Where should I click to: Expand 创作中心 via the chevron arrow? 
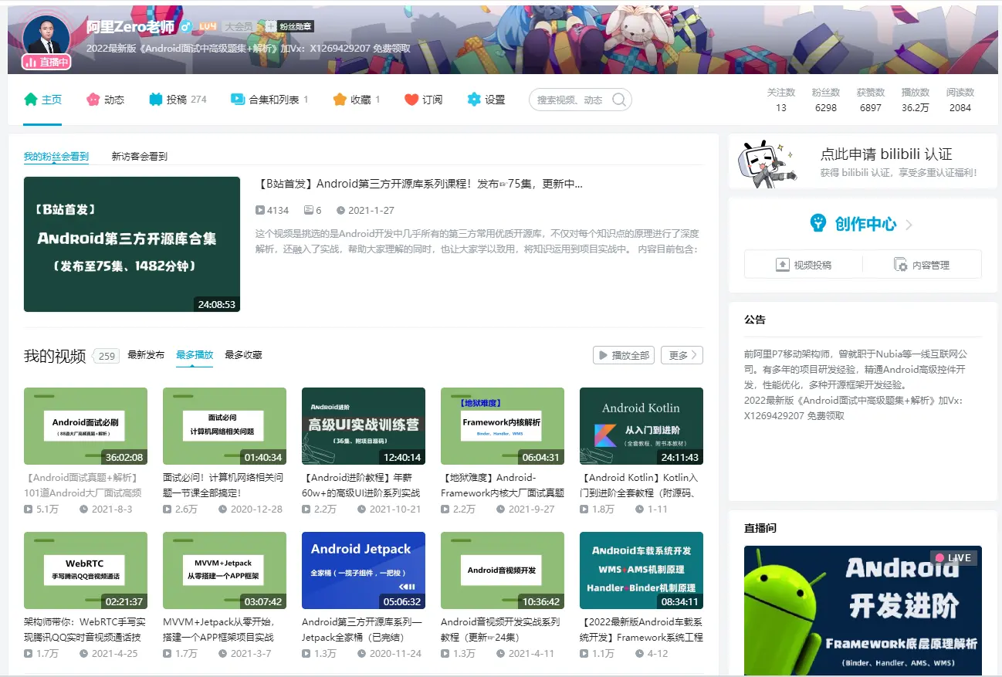click(x=909, y=225)
